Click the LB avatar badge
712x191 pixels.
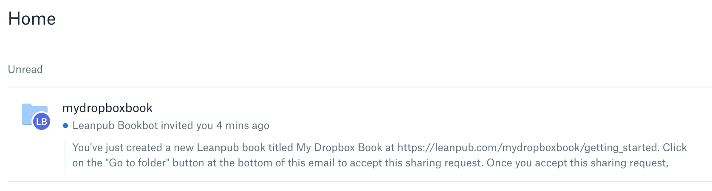click(42, 122)
